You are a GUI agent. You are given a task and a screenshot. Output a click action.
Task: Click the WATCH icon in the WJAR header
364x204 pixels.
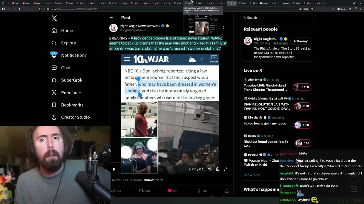214,59
